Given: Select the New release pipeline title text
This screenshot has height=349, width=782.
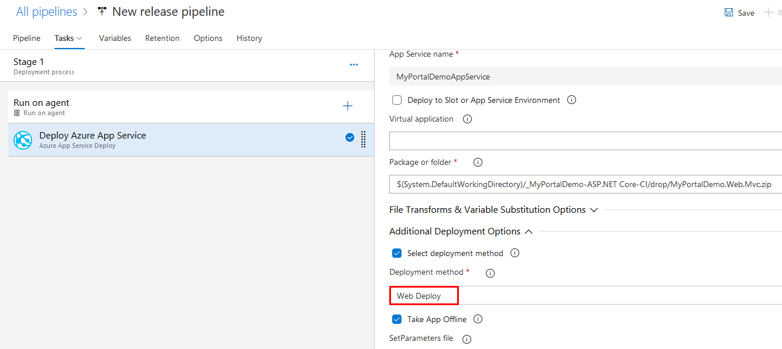Looking at the screenshot, I should point(168,12).
